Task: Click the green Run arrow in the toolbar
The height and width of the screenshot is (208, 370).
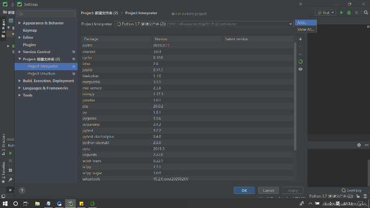Action: (341, 12)
